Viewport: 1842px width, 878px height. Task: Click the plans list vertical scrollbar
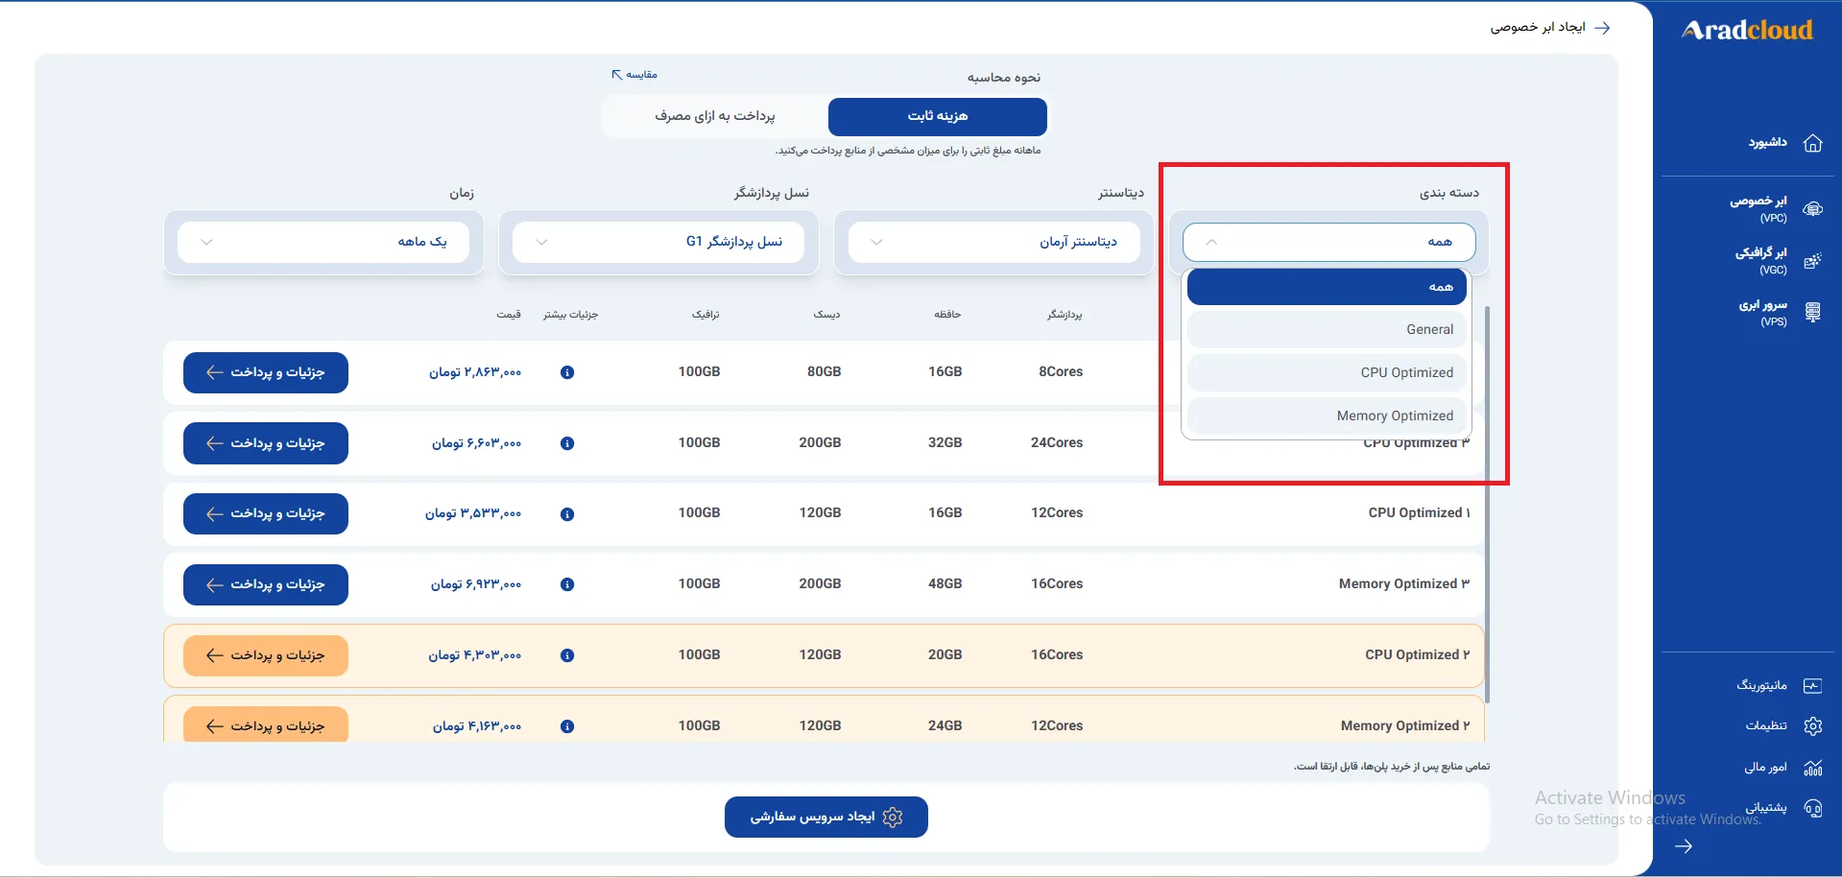(1487, 505)
